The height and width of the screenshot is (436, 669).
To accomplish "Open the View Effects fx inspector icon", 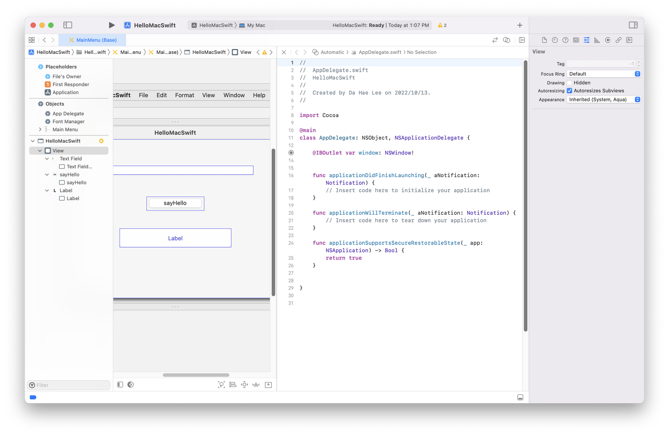I will click(x=629, y=40).
